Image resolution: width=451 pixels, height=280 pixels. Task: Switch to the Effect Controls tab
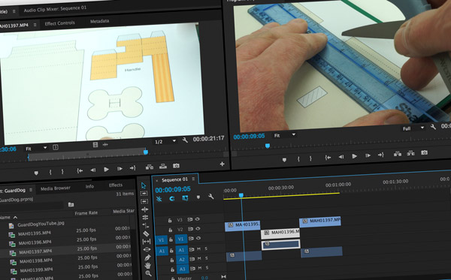click(x=59, y=23)
